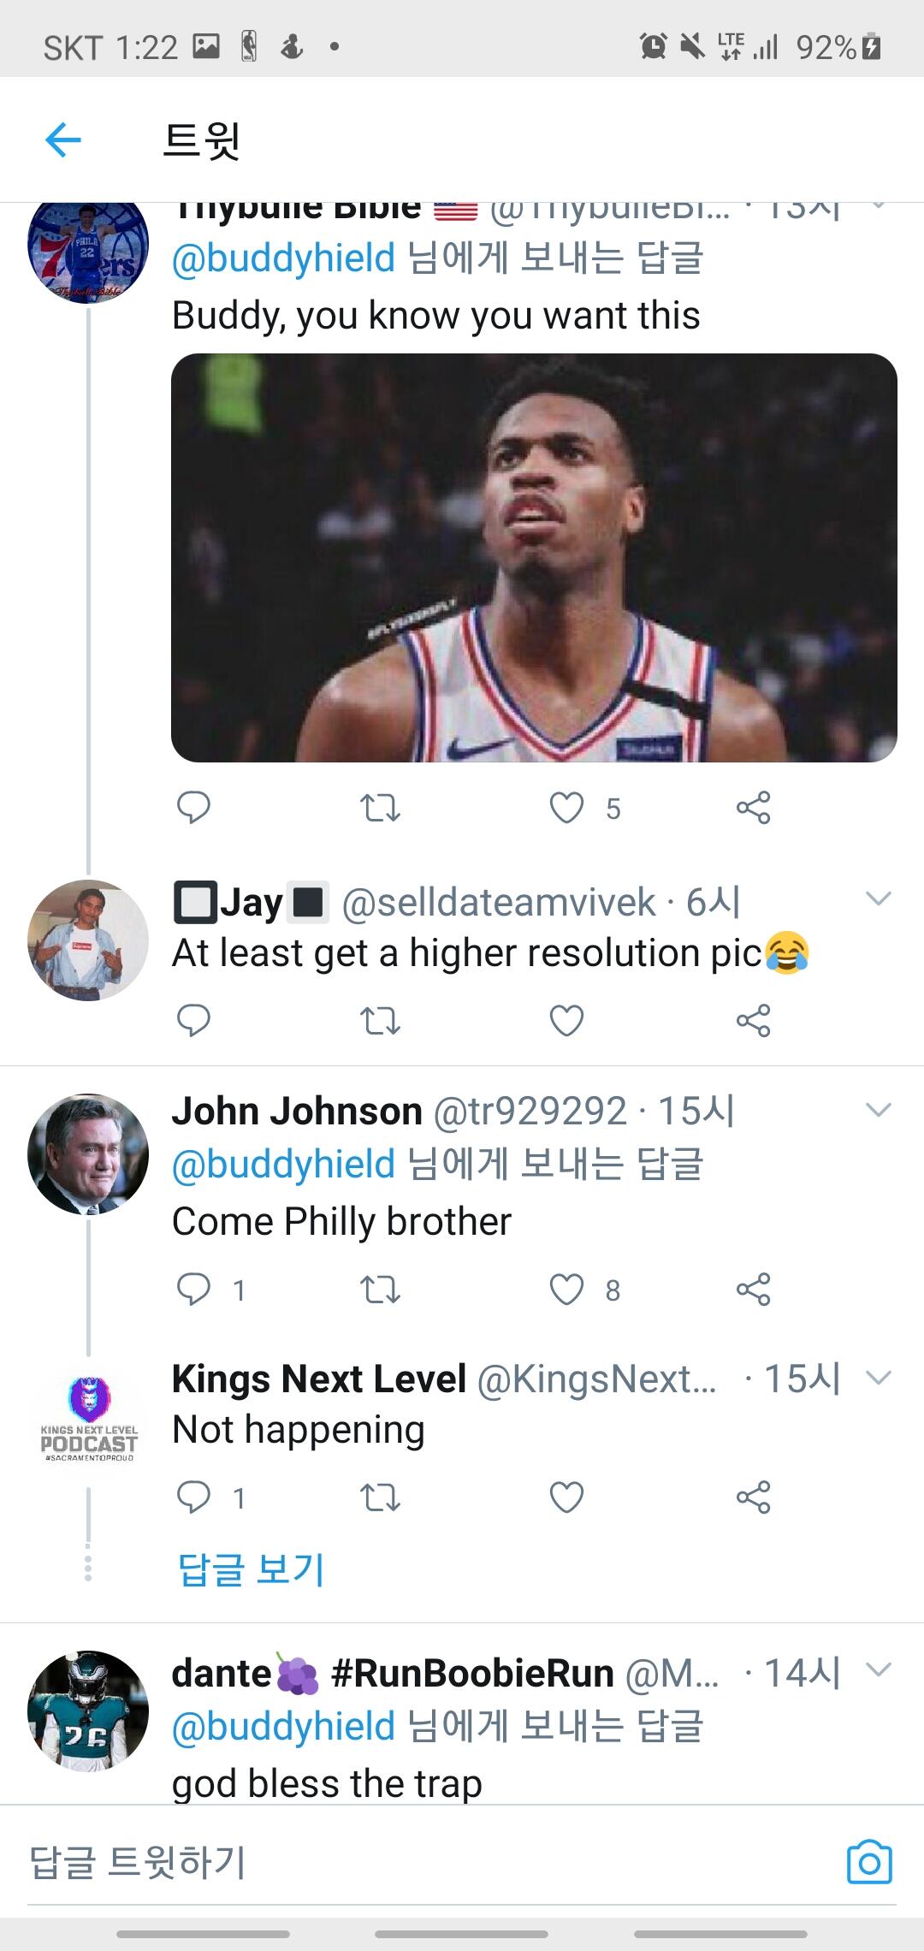The width and height of the screenshot is (924, 1951).
Task: Reply to the 'Buddy, you know you want this' tweet
Action: (193, 807)
